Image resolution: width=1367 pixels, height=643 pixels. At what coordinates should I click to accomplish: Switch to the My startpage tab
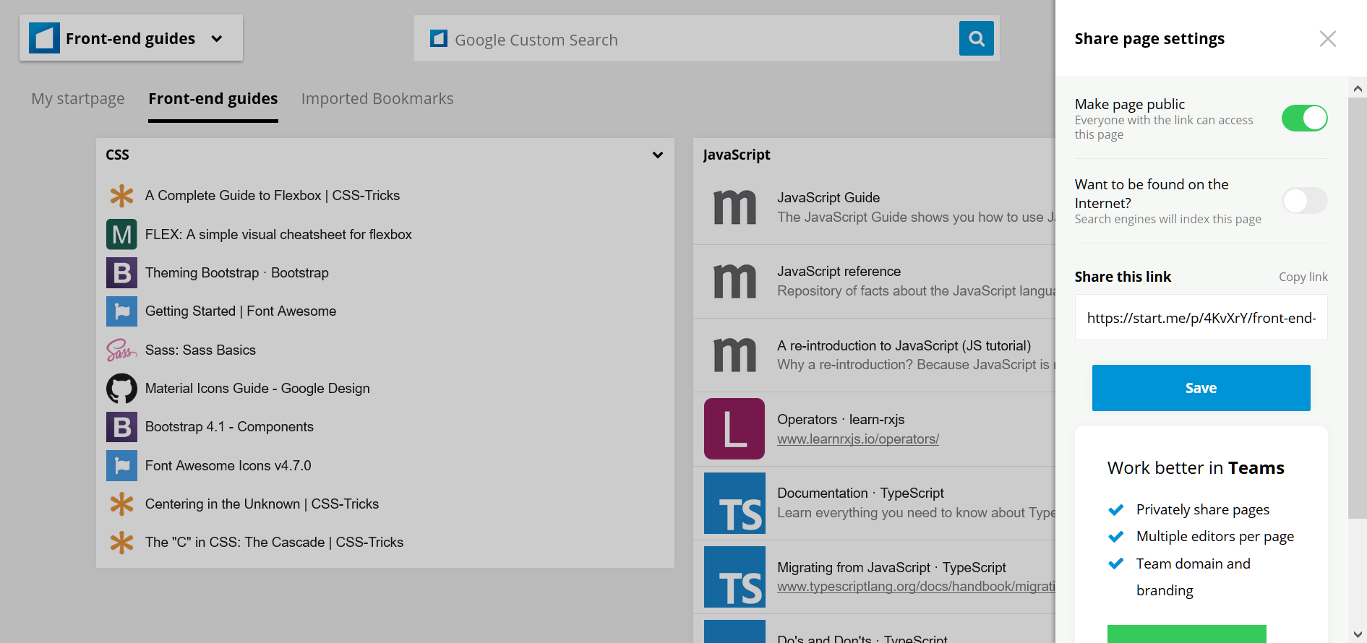pyautogui.click(x=78, y=99)
